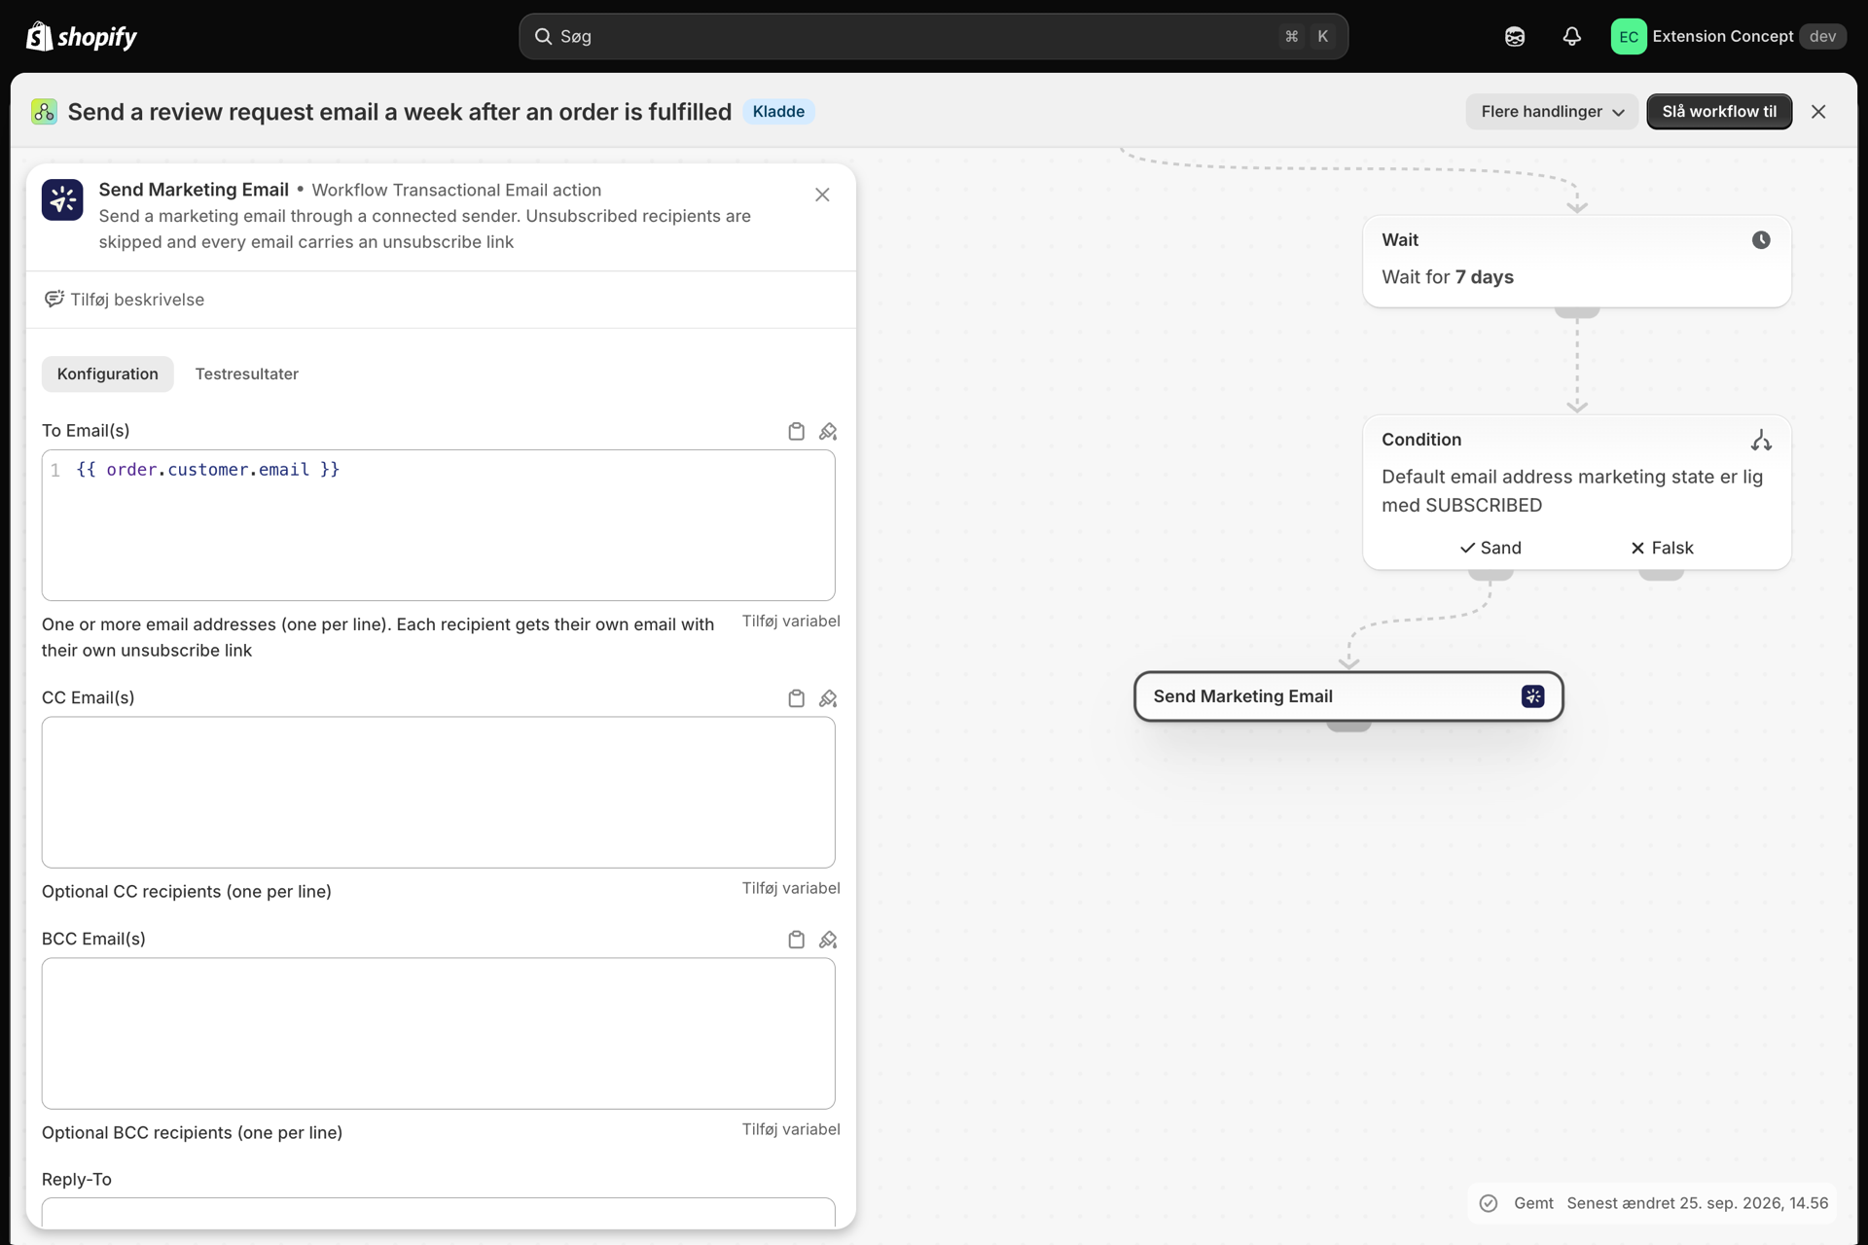Switch to the Testresultater tab
The image size is (1868, 1245).
click(246, 374)
